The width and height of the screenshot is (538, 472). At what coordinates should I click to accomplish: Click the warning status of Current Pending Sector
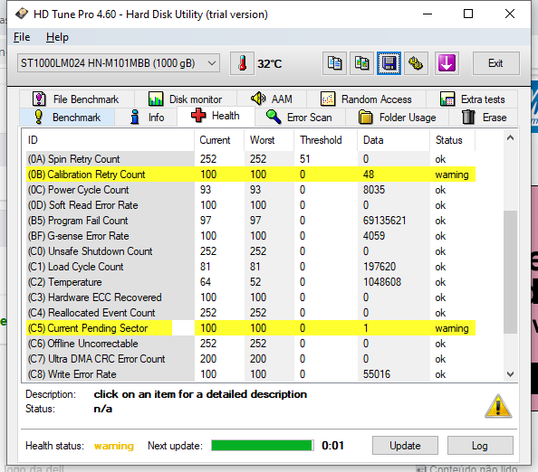452,328
